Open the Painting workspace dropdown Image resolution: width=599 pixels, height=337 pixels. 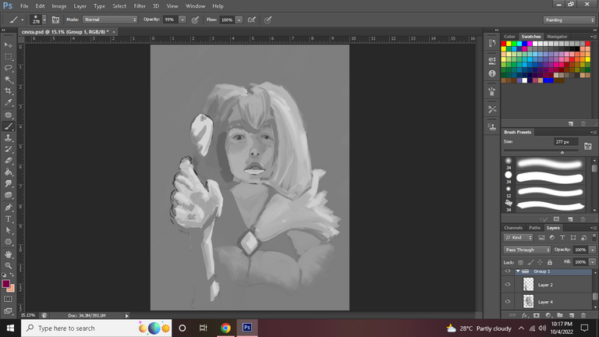[569, 20]
